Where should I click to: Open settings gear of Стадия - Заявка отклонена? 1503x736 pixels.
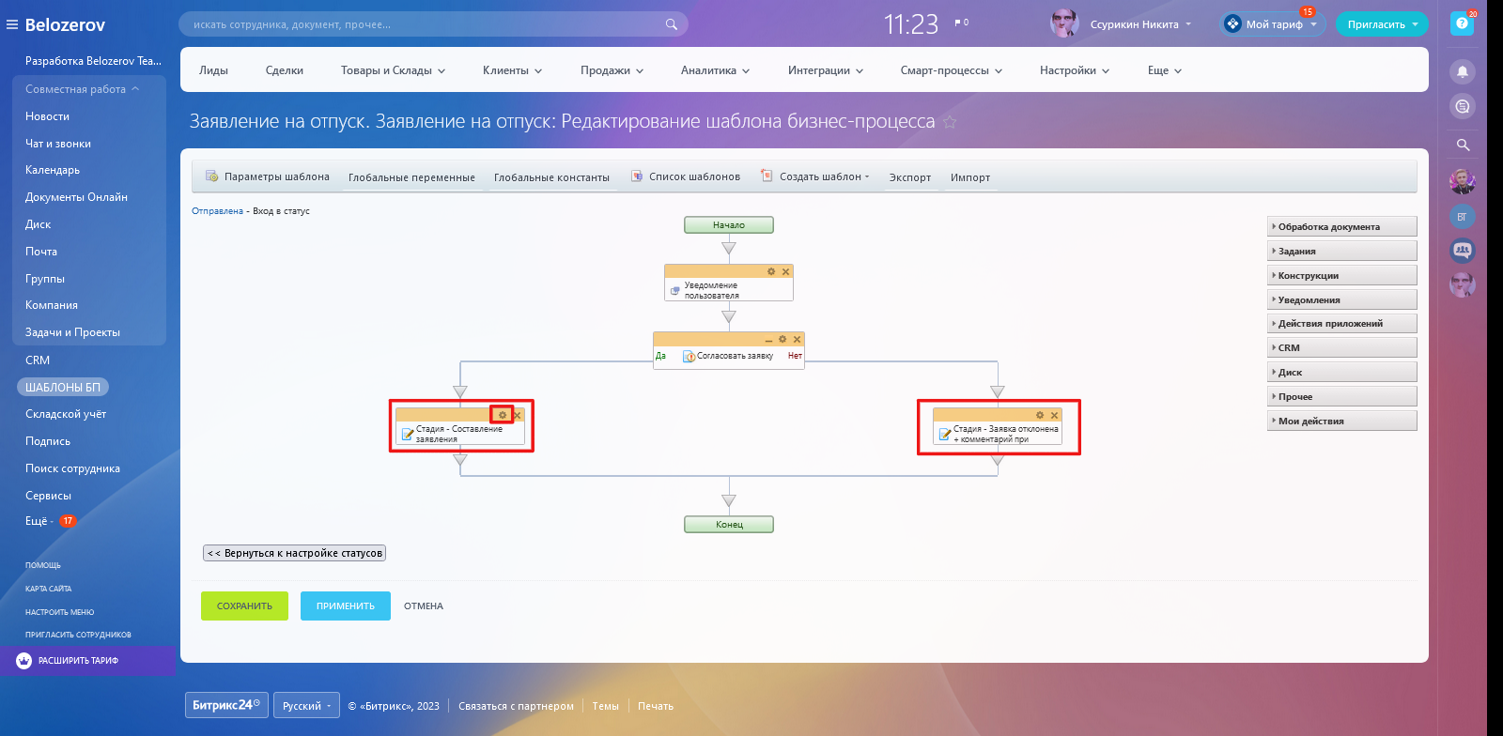(x=1040, y=415)
